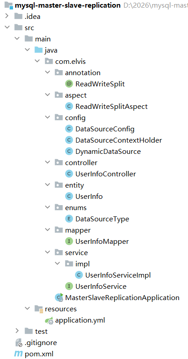Click the ReadWriteSplit annotation icon
The image size is (188, 359).
(x=69, y=84)
